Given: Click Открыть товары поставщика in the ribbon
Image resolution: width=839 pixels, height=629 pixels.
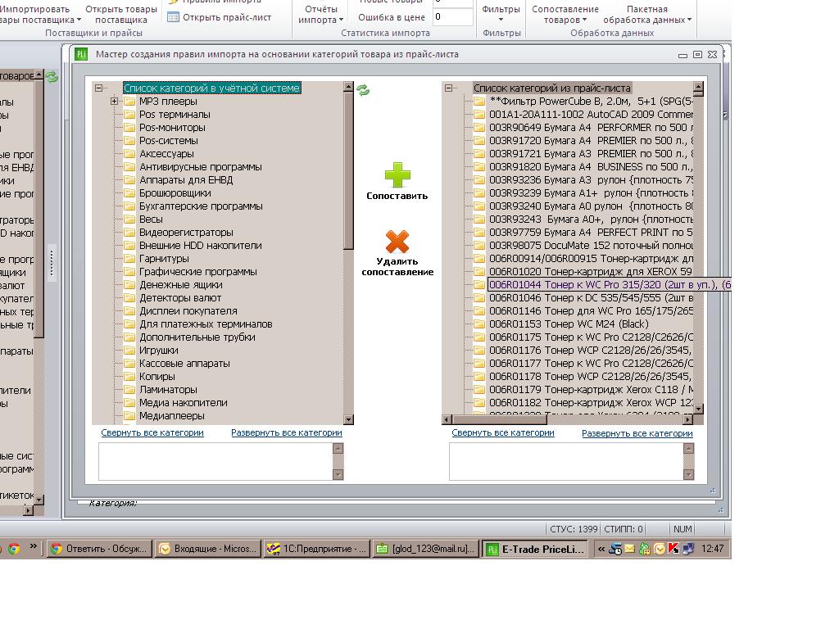Looking at the screenshot, I should pos(121,15).
